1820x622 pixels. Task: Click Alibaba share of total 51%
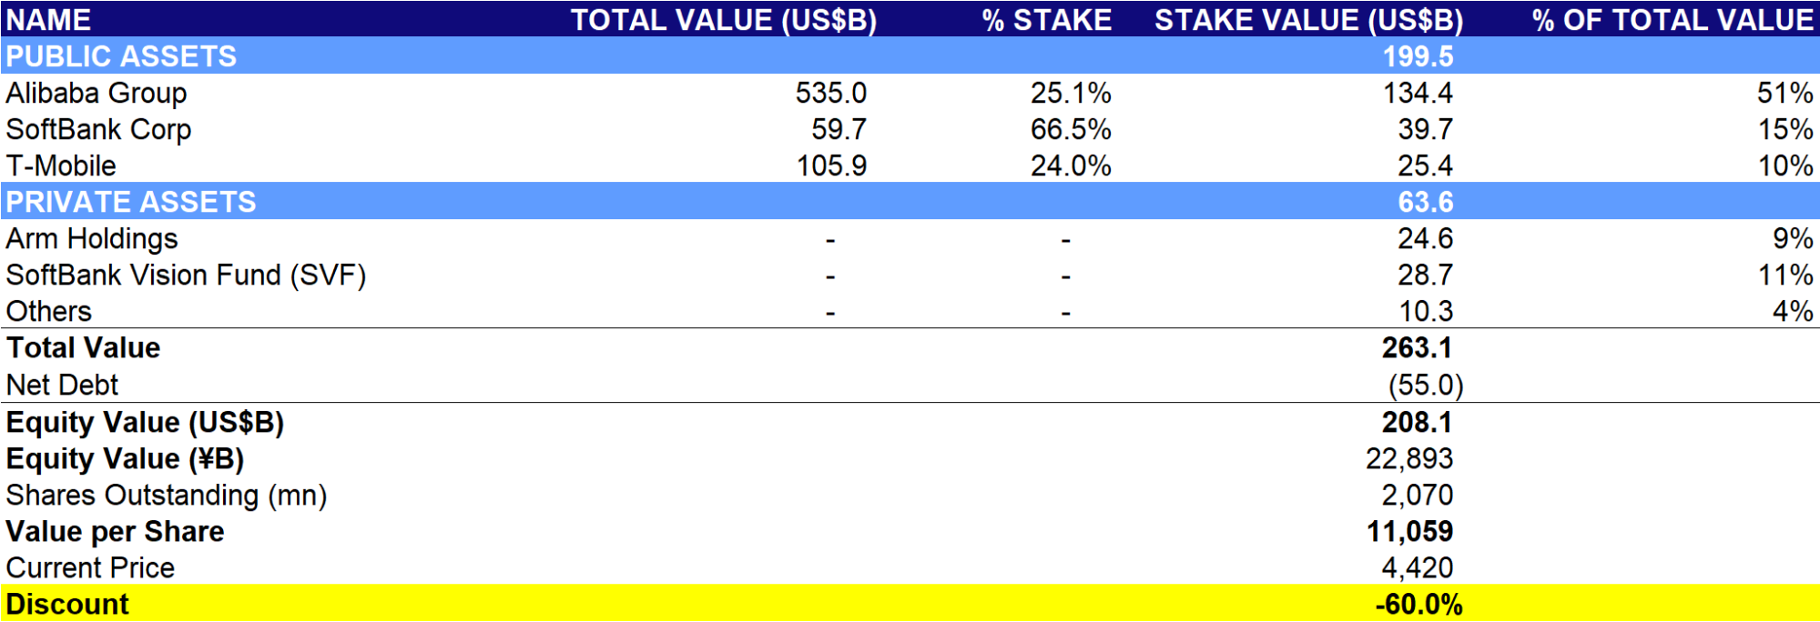pyautogui.click(x=1785, y=93)
